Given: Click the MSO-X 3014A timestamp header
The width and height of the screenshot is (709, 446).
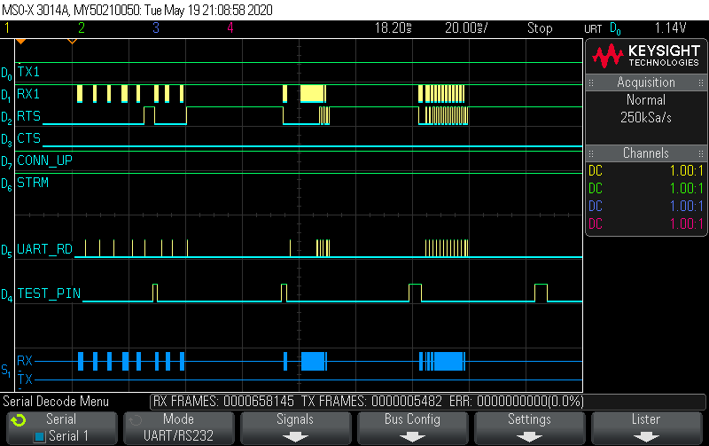Looking at the screenshot, I should point(137,10).
